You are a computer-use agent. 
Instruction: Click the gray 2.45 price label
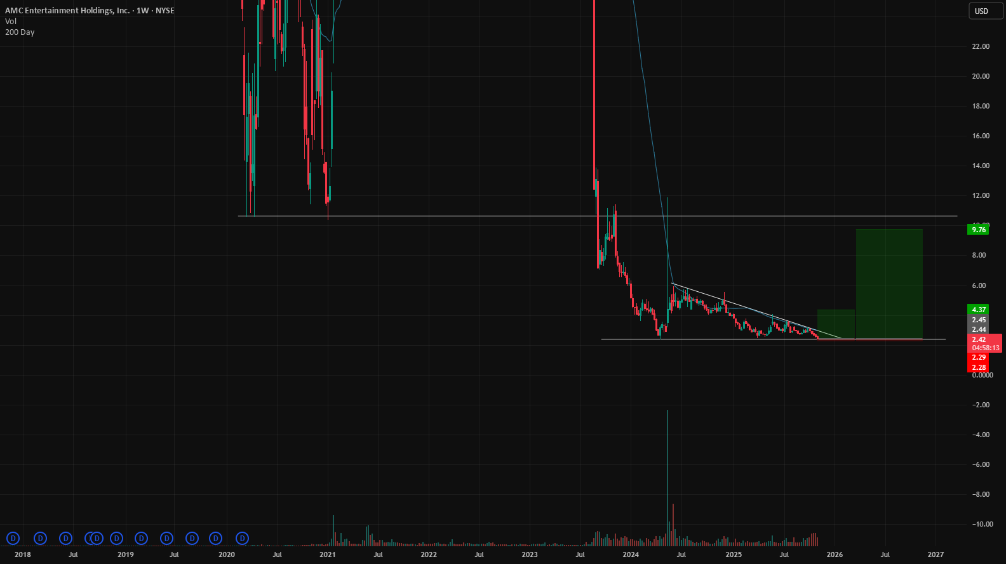point(978,320)
